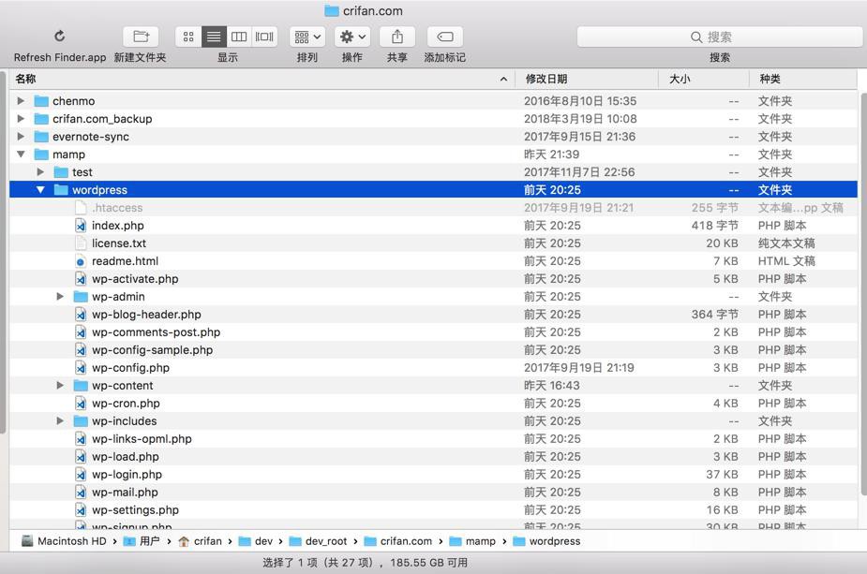
Task: Go to dev_root folder in path bar
Action: 318,541
